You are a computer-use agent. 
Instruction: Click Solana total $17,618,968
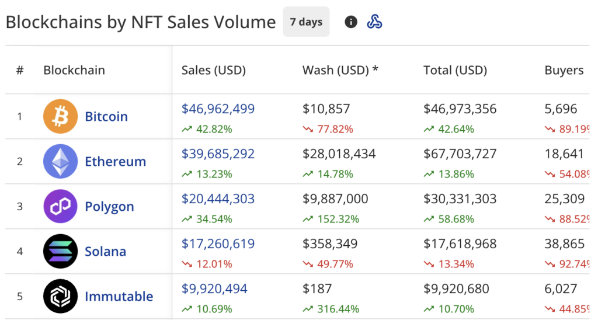[x=460, y=244]
